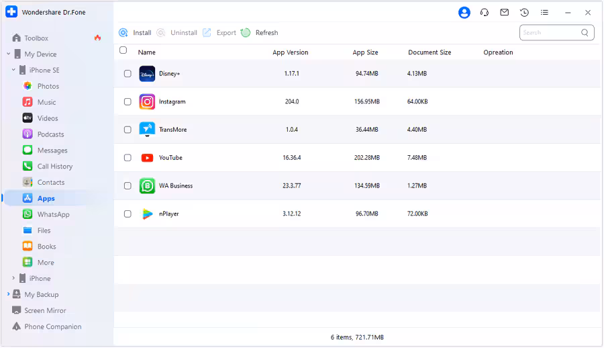
Task: Click the flame icon next to Toolbox
Action: [x=97, y=38]
